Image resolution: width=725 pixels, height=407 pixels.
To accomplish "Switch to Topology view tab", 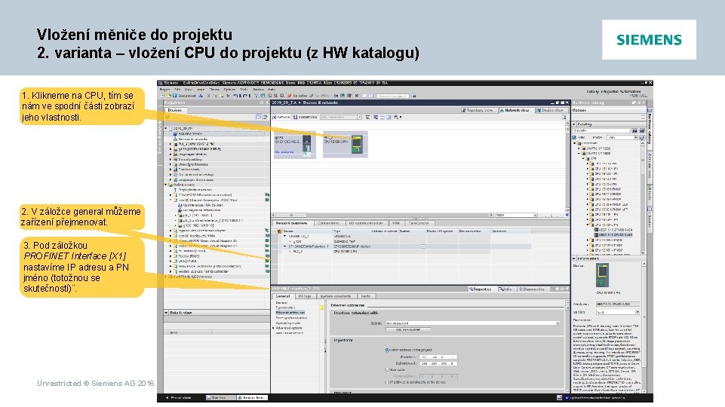I will click(478, 110).
